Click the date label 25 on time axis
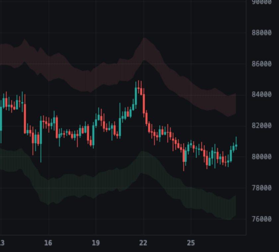This screenshot has height=252, width=279. coord(191,243)
